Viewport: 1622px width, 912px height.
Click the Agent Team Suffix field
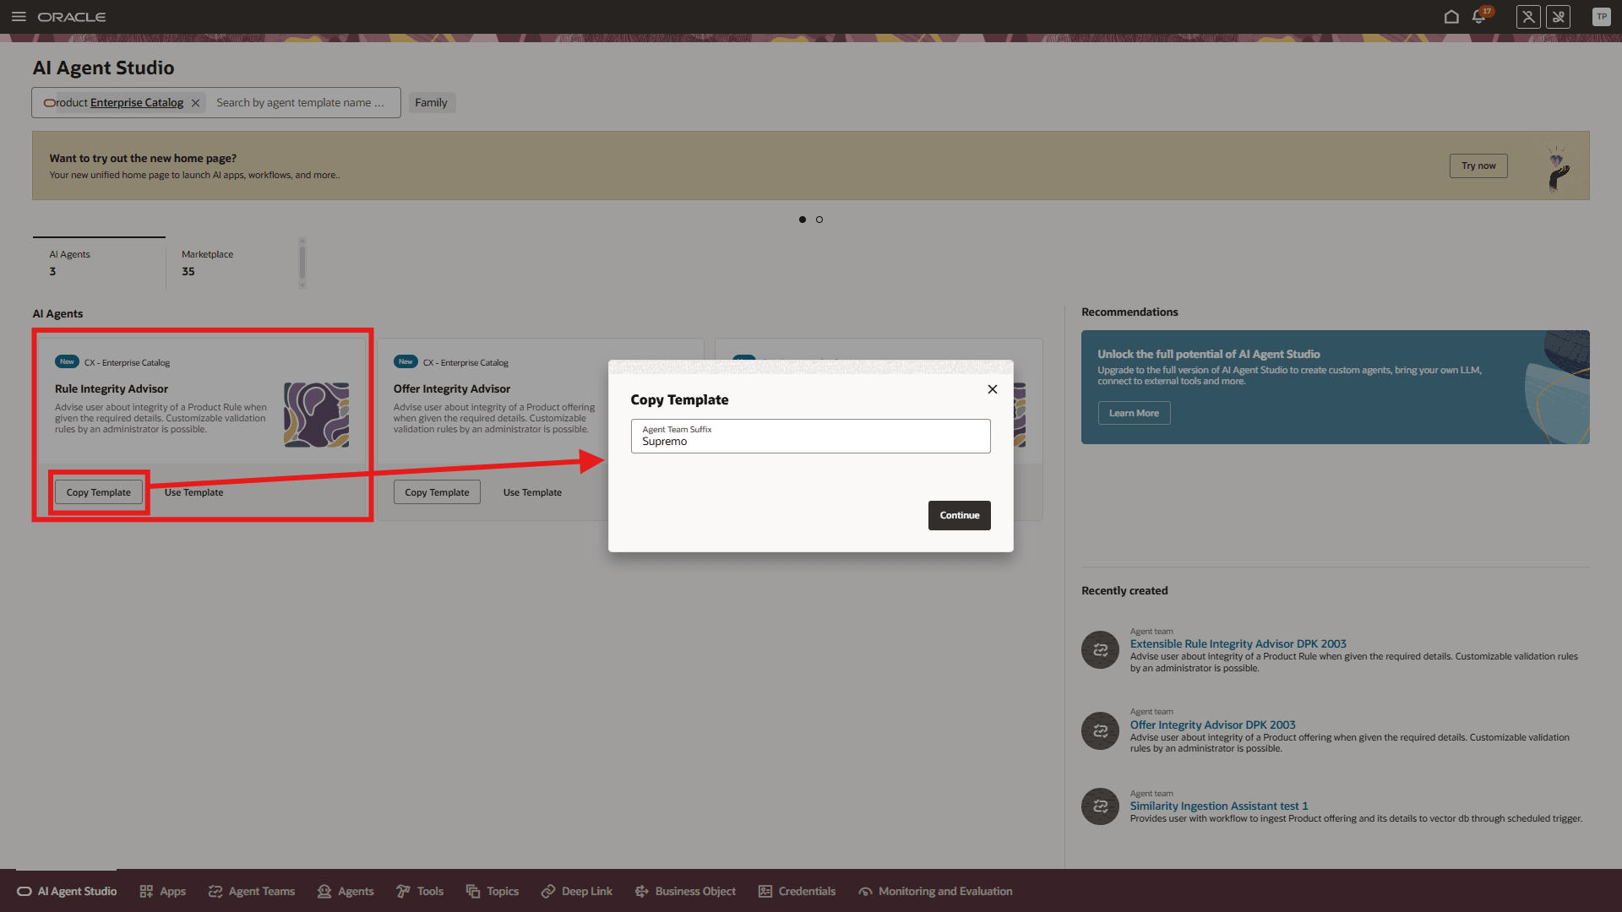click(x=811, y=436)
